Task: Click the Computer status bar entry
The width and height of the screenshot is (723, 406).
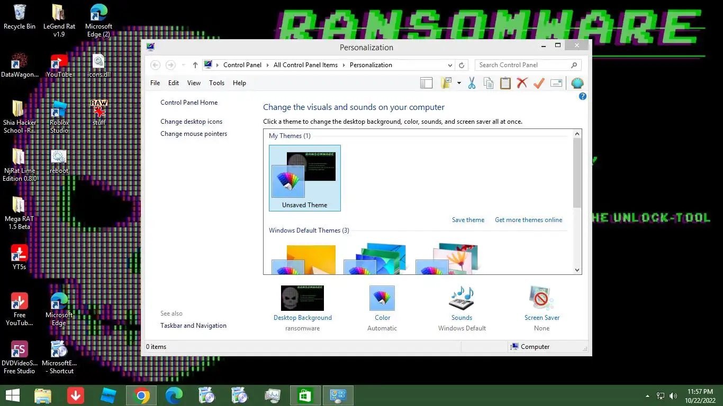Action: point(530,347)
